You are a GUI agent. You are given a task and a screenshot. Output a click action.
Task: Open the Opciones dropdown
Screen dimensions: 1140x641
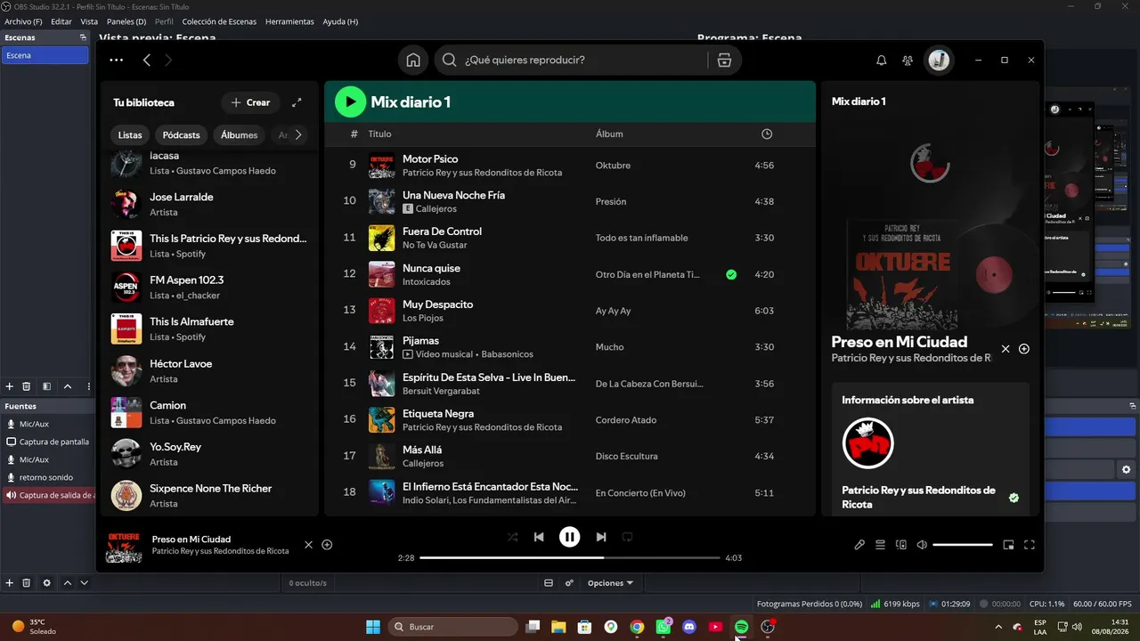tap(610, 583)
